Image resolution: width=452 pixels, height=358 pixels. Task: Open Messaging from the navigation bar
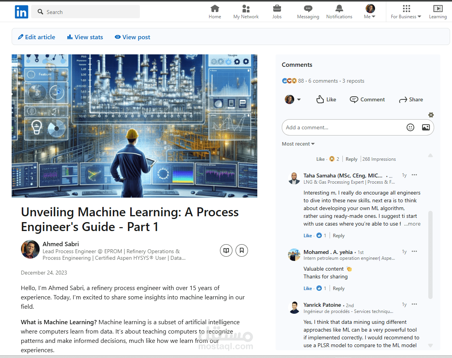[308, 12]
